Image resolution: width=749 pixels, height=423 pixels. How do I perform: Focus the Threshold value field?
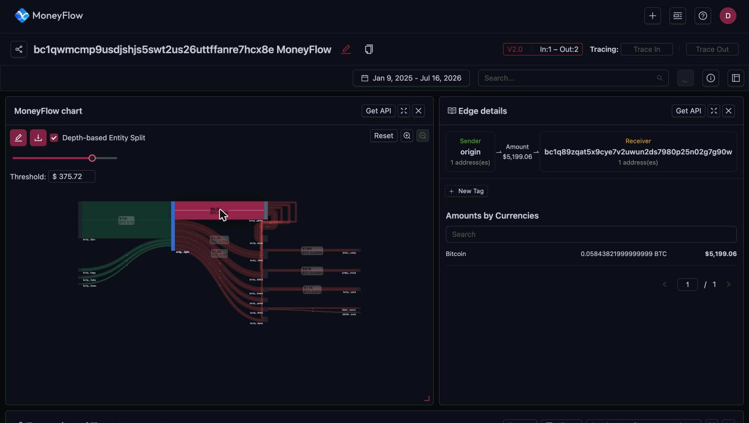[x=72, y=176]
